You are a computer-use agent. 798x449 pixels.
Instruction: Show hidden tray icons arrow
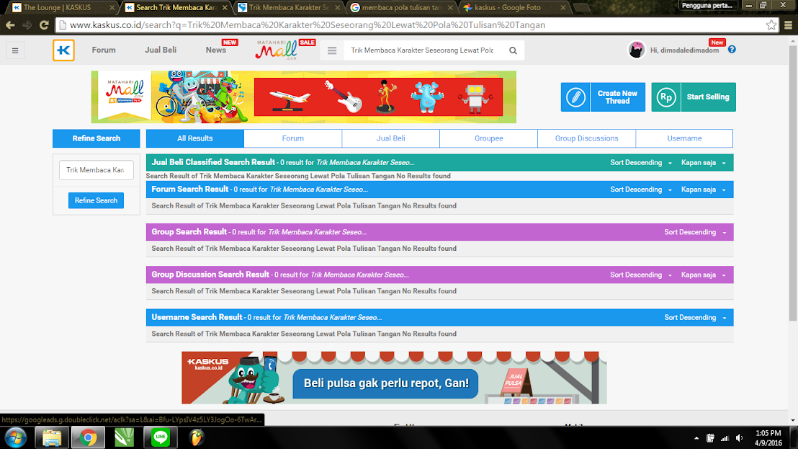(696, 437)
